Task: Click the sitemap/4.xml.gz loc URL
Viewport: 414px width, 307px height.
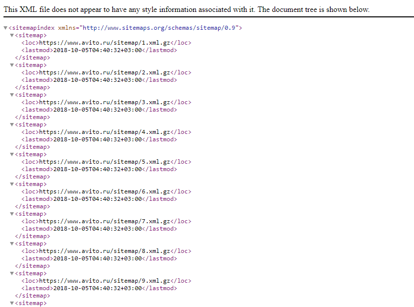Action: (x=105, y=132)
